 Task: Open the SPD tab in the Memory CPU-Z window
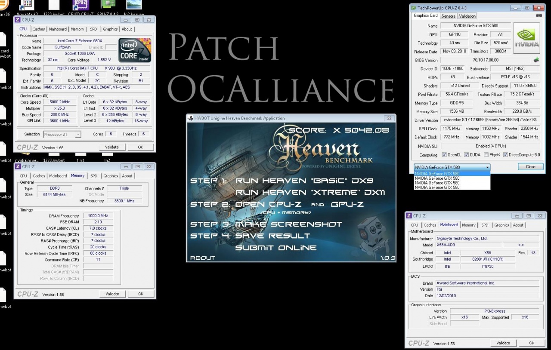tap(94, 176)
